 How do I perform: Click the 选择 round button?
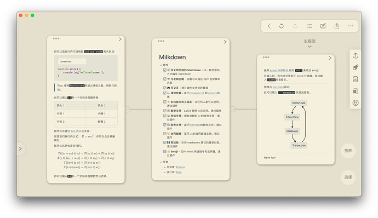click(348, 177)
